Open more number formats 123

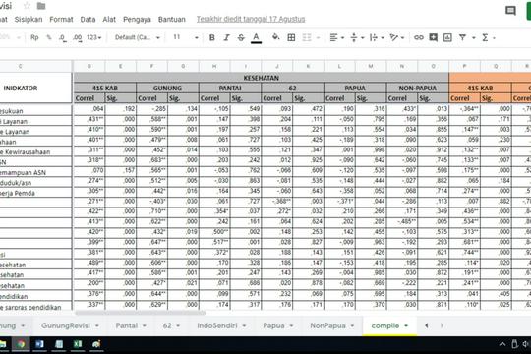(x=93, y=37)
